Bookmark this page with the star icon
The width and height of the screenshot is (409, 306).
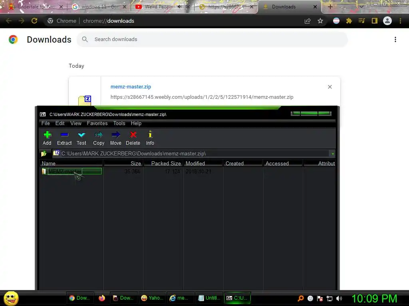point(320,21)
